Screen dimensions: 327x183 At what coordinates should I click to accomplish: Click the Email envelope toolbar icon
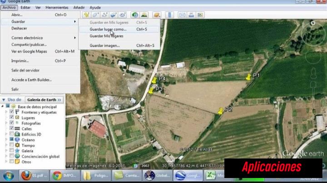pos(182,15)
